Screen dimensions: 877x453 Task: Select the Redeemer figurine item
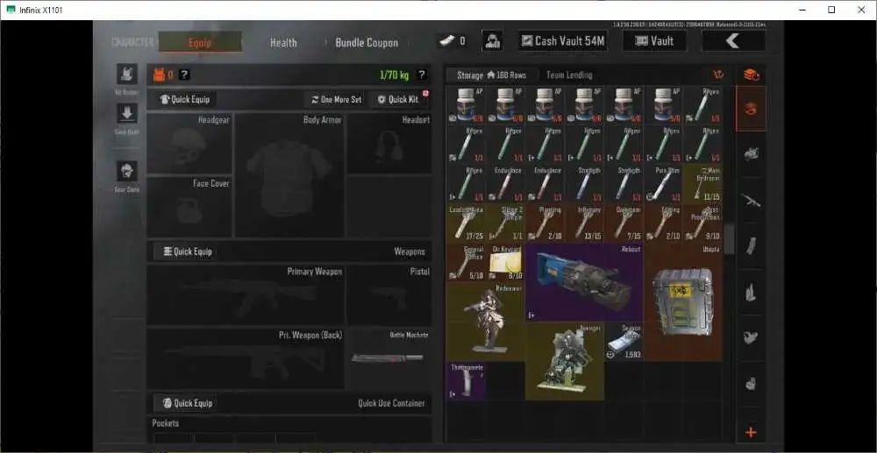click(486, 322)
